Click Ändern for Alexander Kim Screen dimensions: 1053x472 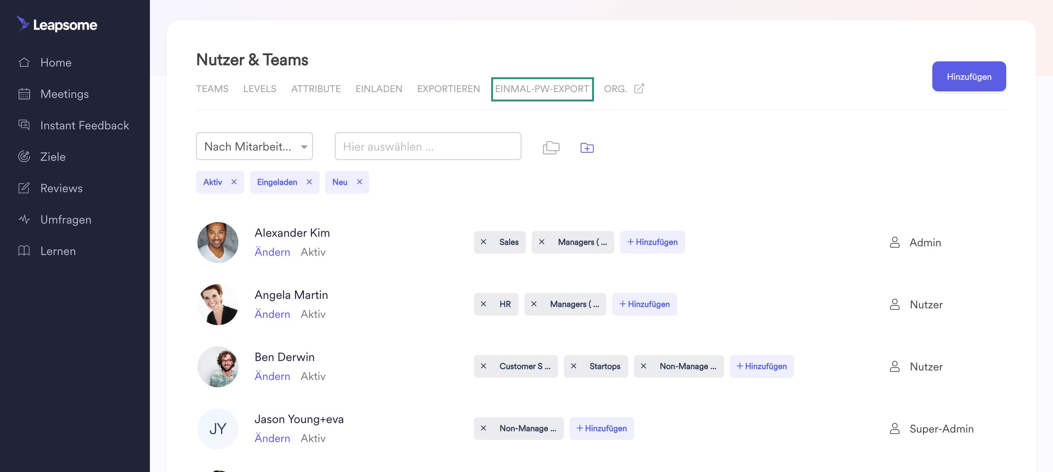click(272, 252)
